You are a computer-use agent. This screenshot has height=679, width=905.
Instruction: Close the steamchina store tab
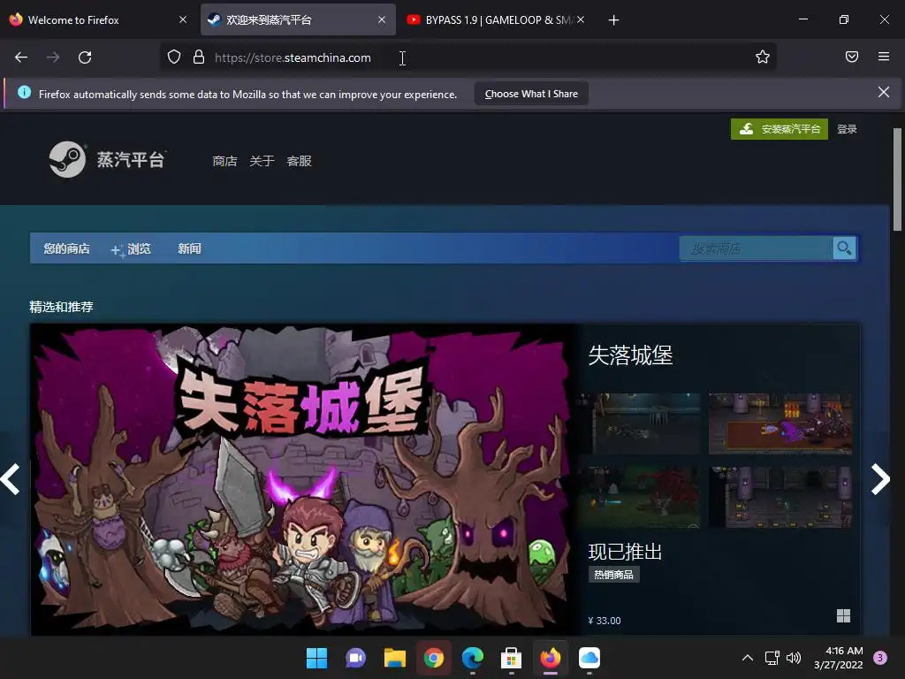click(382, 19)
